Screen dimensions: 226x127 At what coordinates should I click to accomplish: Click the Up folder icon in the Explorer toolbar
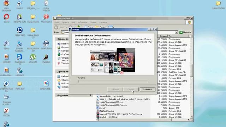coord(79,27)
